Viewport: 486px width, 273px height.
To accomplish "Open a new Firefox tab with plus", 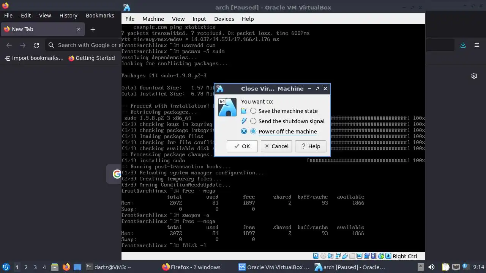I will [93, 29].
